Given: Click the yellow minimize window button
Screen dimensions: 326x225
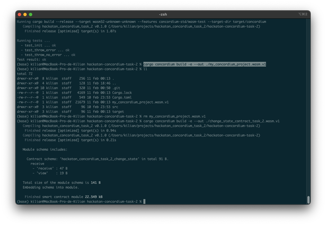Looking at the screenshot, I should (25, 14).
